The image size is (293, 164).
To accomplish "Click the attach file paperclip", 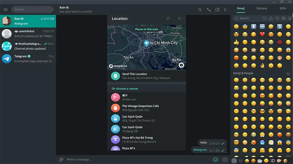I will [x=61, y=160].
